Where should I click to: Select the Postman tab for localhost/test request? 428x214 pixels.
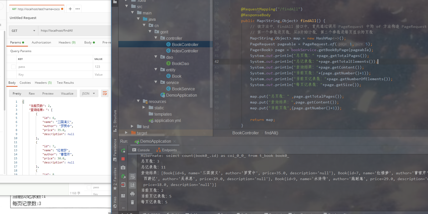[37, 9]
